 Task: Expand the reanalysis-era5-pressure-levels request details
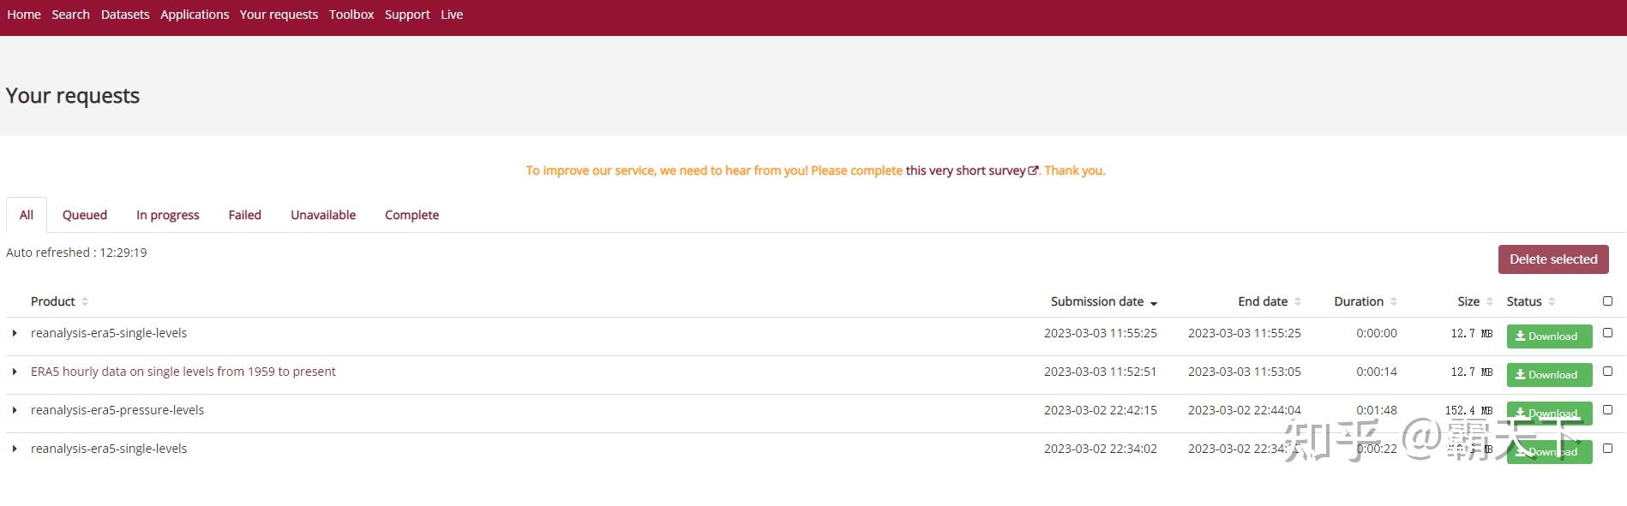(15, 410)
